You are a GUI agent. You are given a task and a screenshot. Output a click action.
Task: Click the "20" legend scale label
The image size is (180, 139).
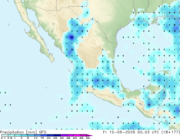tap(49, 138)
